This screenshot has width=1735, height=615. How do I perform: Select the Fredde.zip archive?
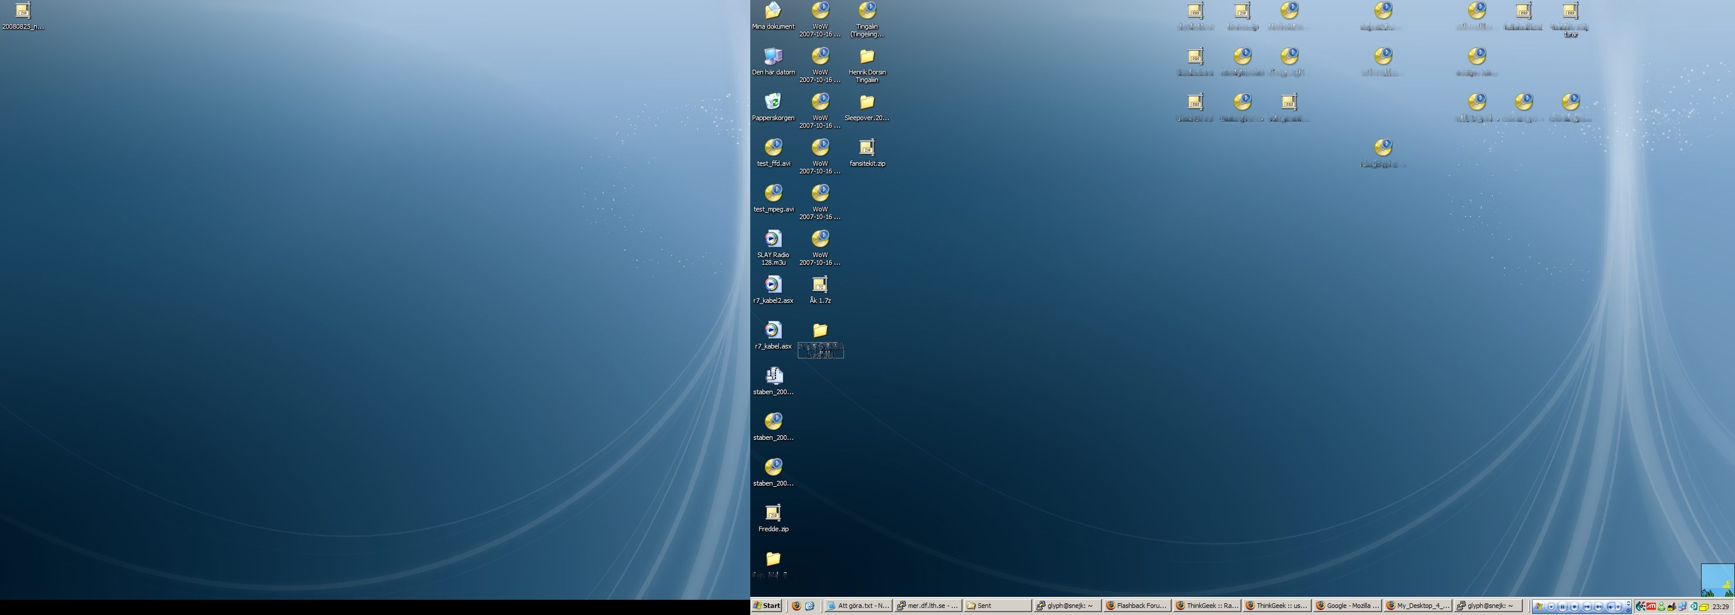coord(773,519)
